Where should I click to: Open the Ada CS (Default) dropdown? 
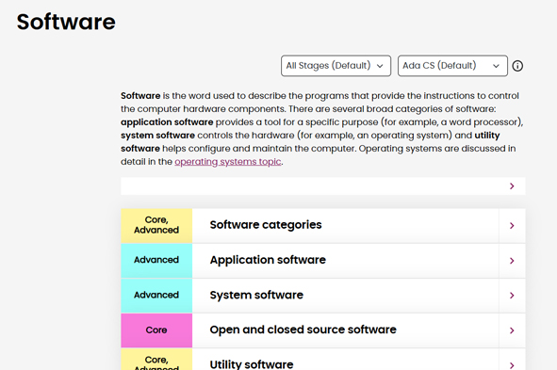coord(452,66)
